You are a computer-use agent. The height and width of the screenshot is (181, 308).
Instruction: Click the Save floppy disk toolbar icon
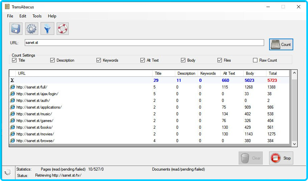16,29
